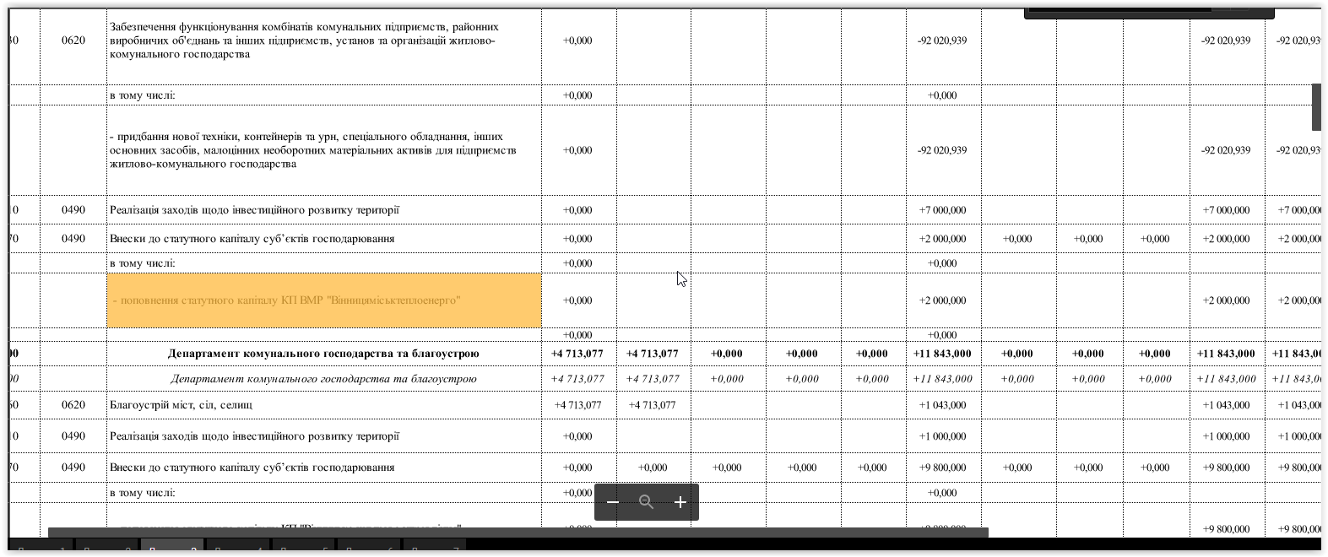Reset zoom using the magnifier icon

coord(647,502)
